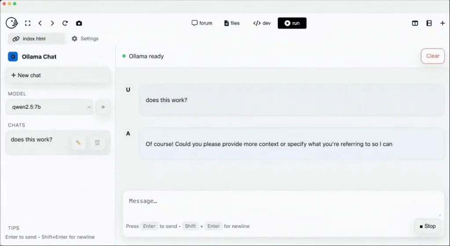Start a New chat

tap(58, 75)
